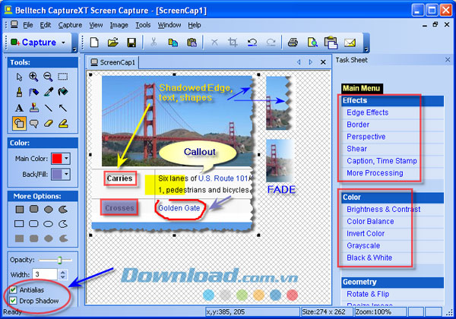Open file with the folder icon
This screenshot has height=319, width=456.
tap(114, 43)
